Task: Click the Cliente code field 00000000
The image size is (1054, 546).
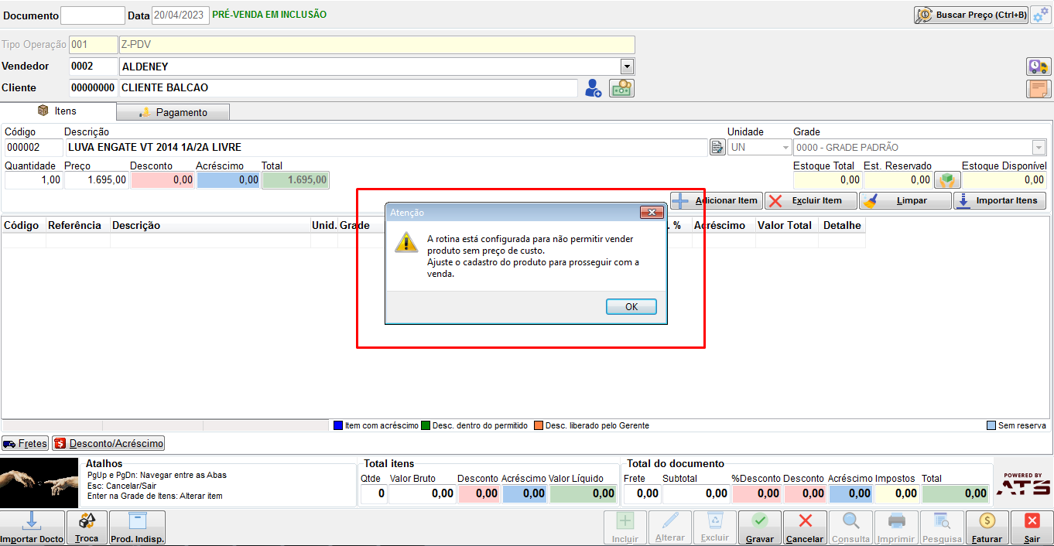Action: [93, 88]
